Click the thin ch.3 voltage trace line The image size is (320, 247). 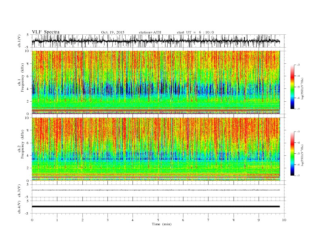coord(156,190)
